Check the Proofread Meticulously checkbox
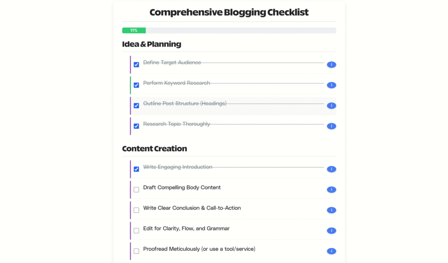The height and width of the screenshot is (263, 448). coord(136,251)
